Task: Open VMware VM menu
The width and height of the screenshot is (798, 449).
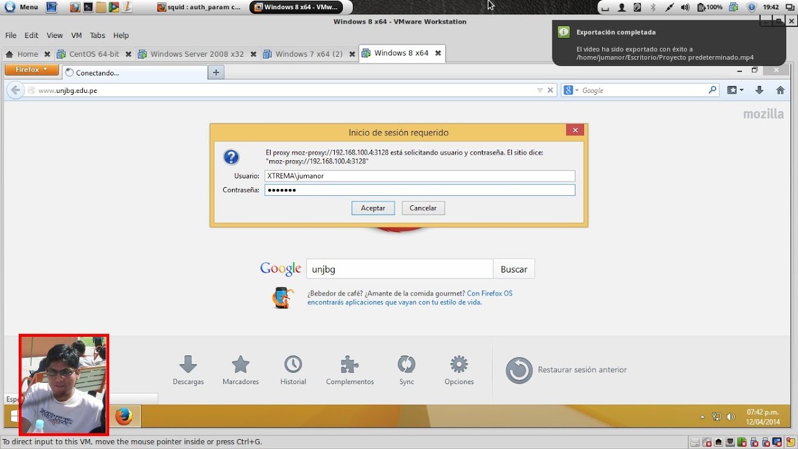Action: point(77,36)
